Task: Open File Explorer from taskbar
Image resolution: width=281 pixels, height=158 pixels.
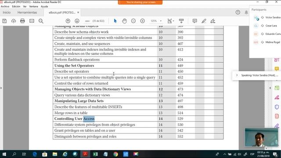Action: pos(55,154)
